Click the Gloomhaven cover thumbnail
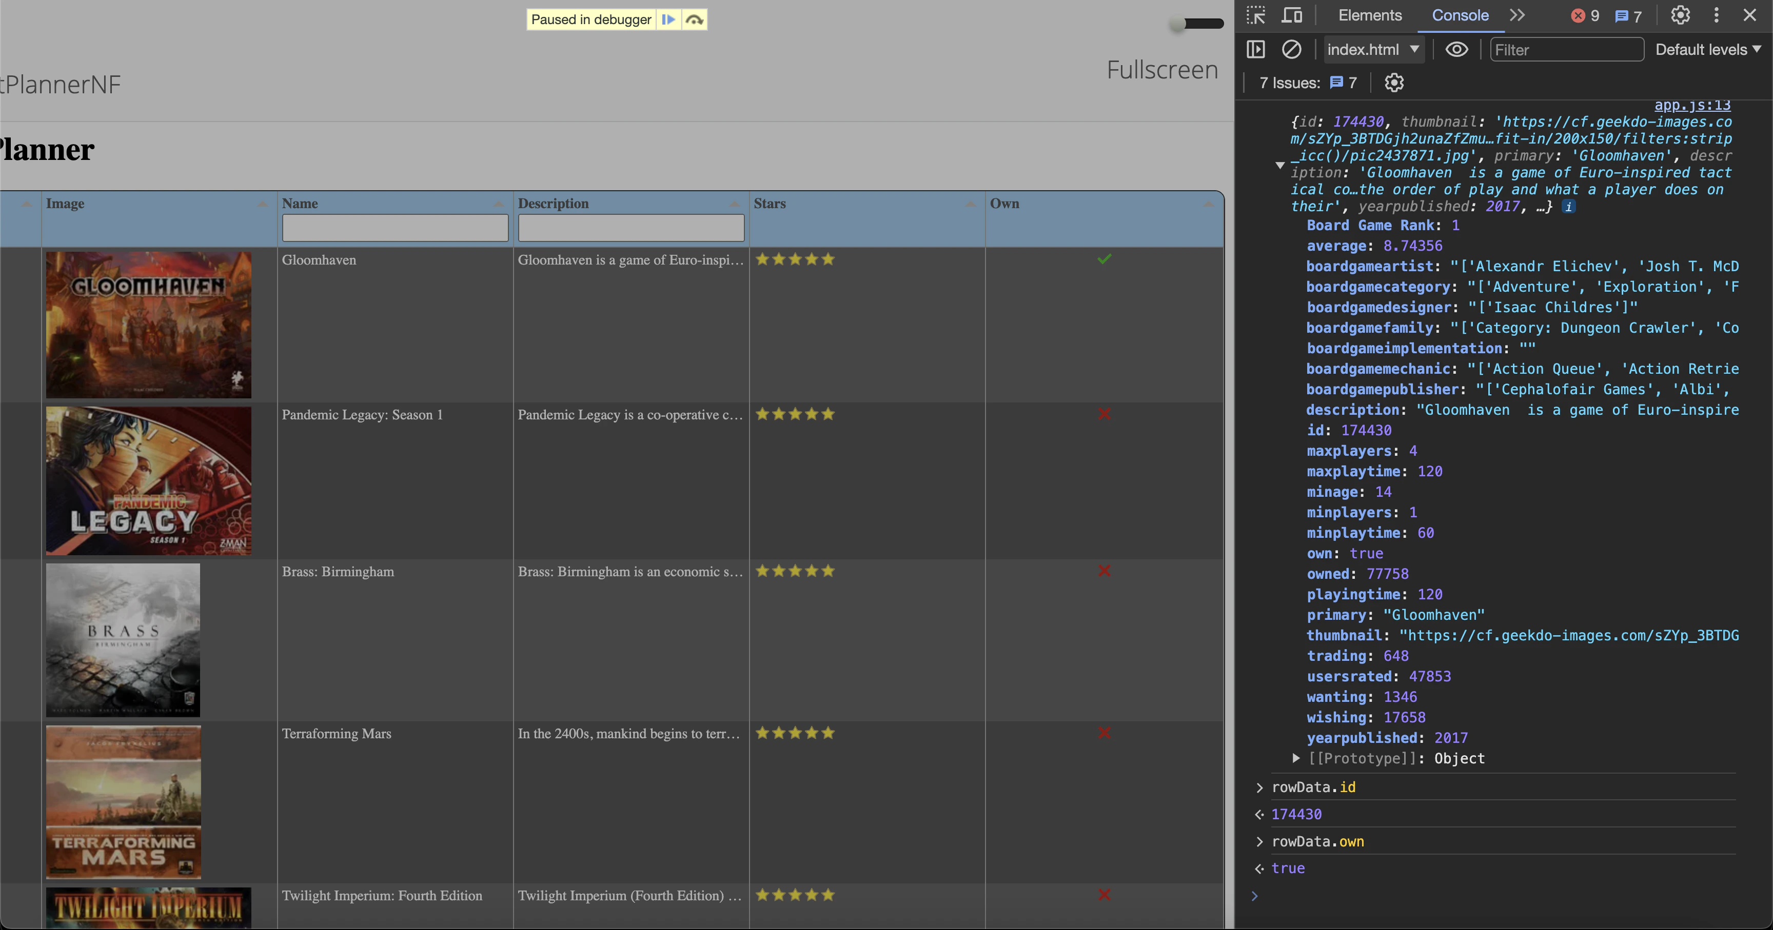The image size is (1773, 930). [x=149, y=325]
